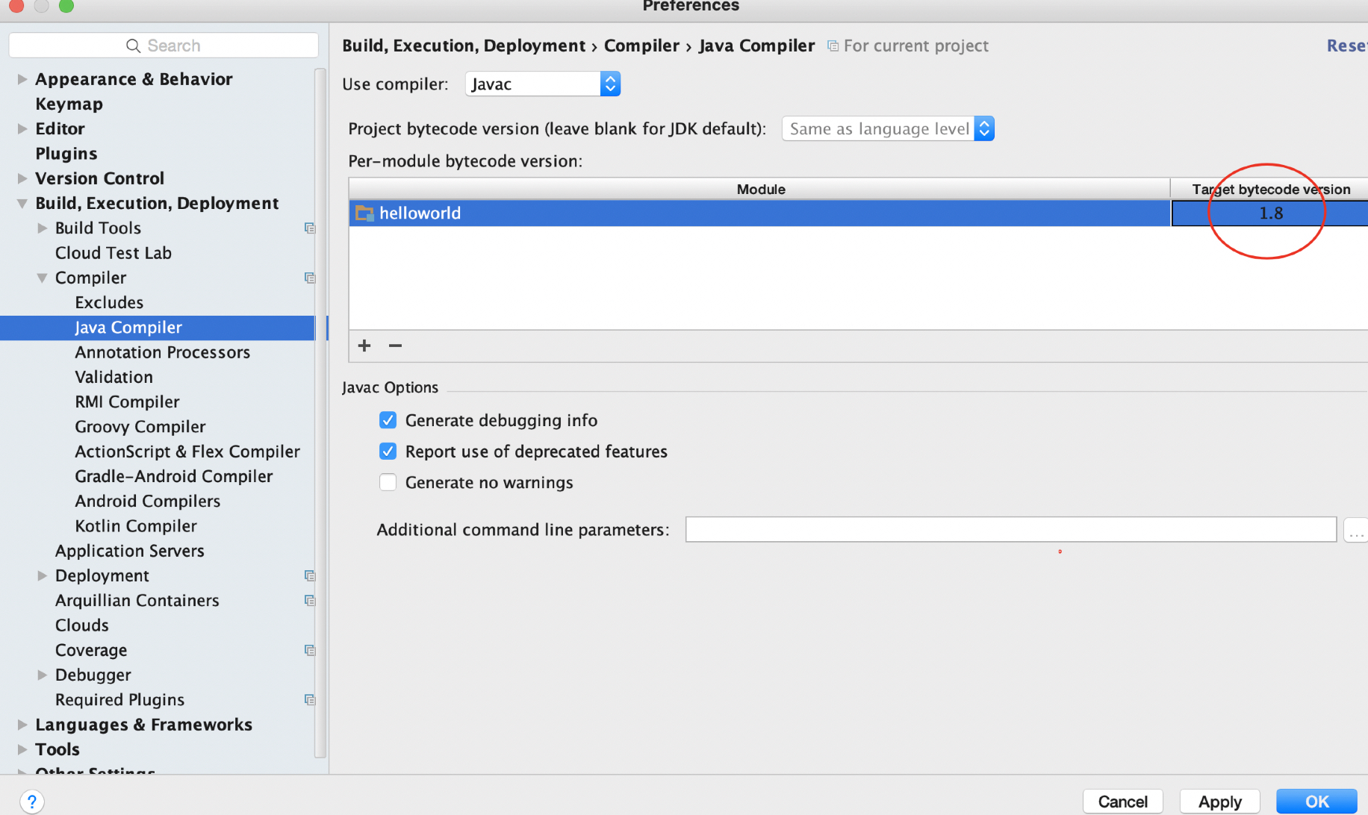1368x815 pixels.
Task: Click the search magnifier icon
Action: click(x=134, y=46)
